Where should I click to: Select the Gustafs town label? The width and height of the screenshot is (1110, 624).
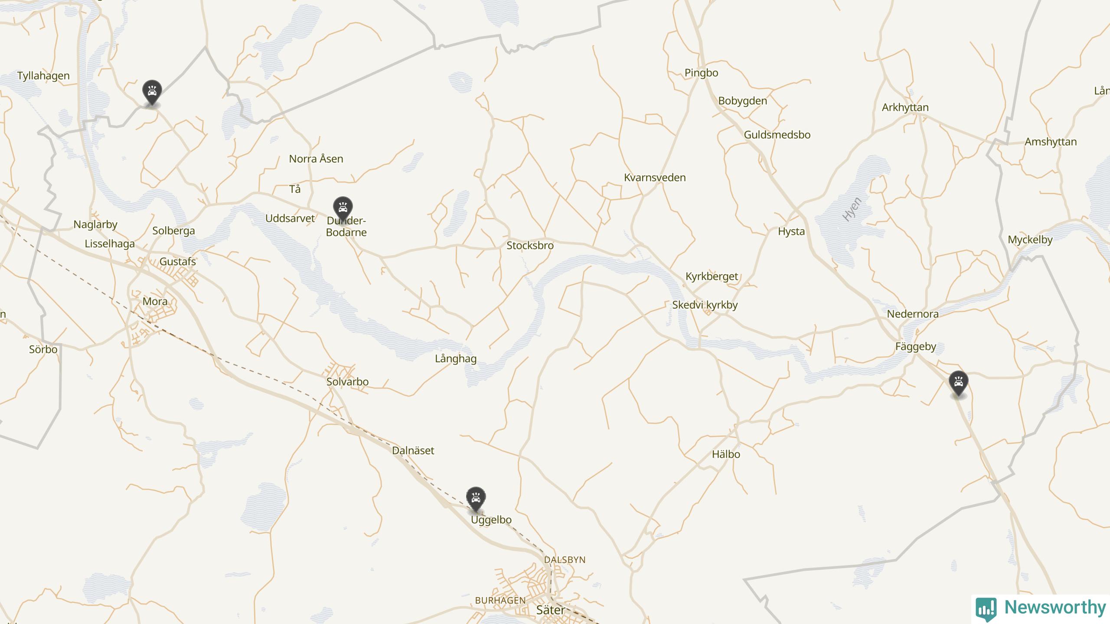(x=178, y=261)
